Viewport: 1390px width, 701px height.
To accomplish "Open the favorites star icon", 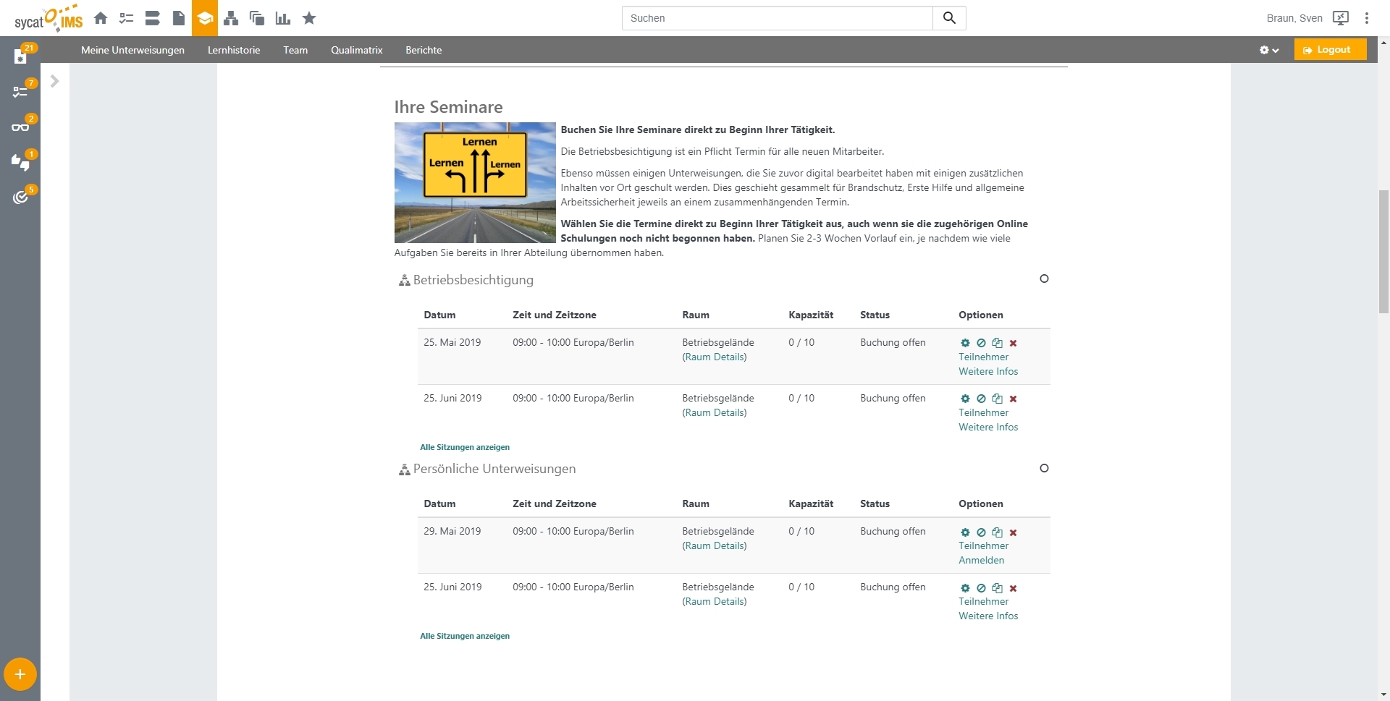I will (309, 18).
